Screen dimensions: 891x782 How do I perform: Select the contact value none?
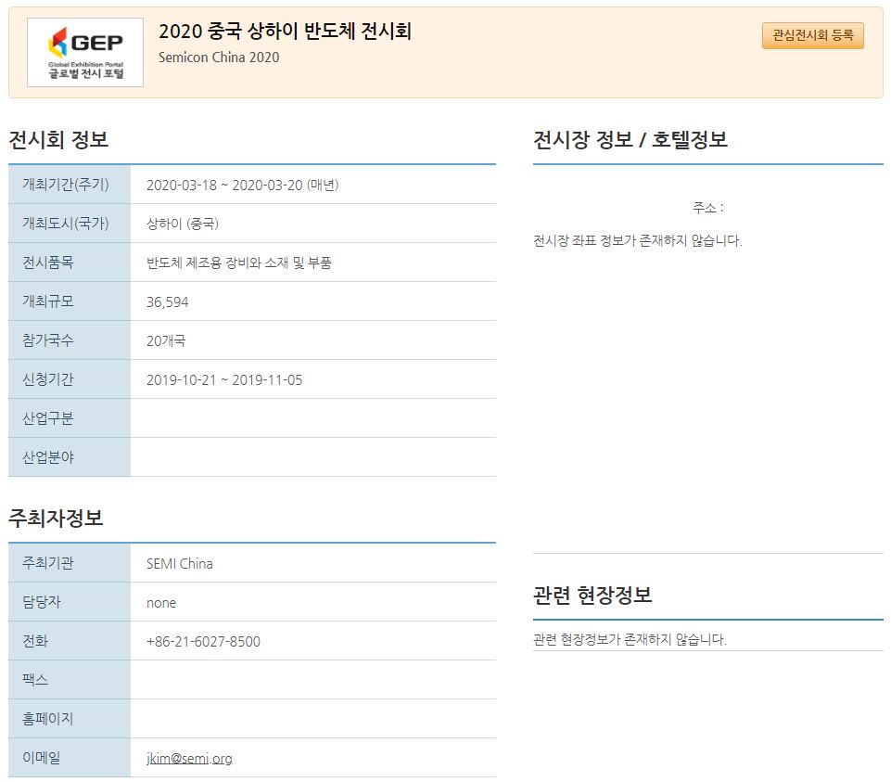coord(161,603)
